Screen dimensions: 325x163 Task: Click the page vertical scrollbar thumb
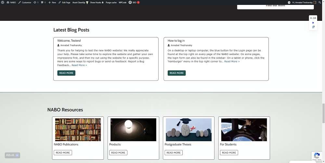tap(323, 113)
